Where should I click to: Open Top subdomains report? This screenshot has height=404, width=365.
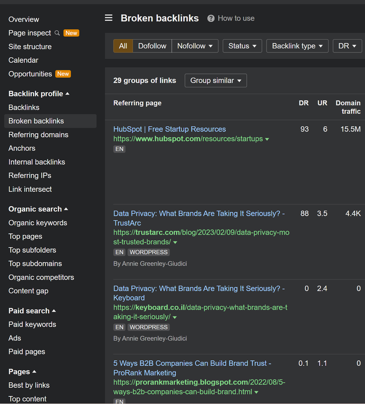point(35,264)
